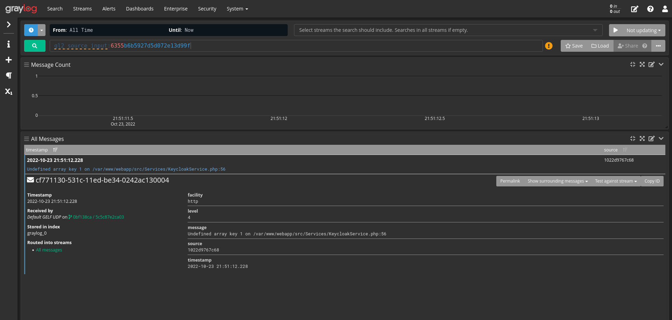The height and width of the screenshot is (320, 672).
Task: Go to Streams page
Action: point(82,9)
